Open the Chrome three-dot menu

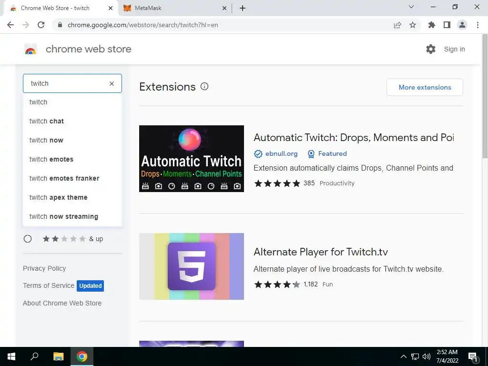[478, 25]
